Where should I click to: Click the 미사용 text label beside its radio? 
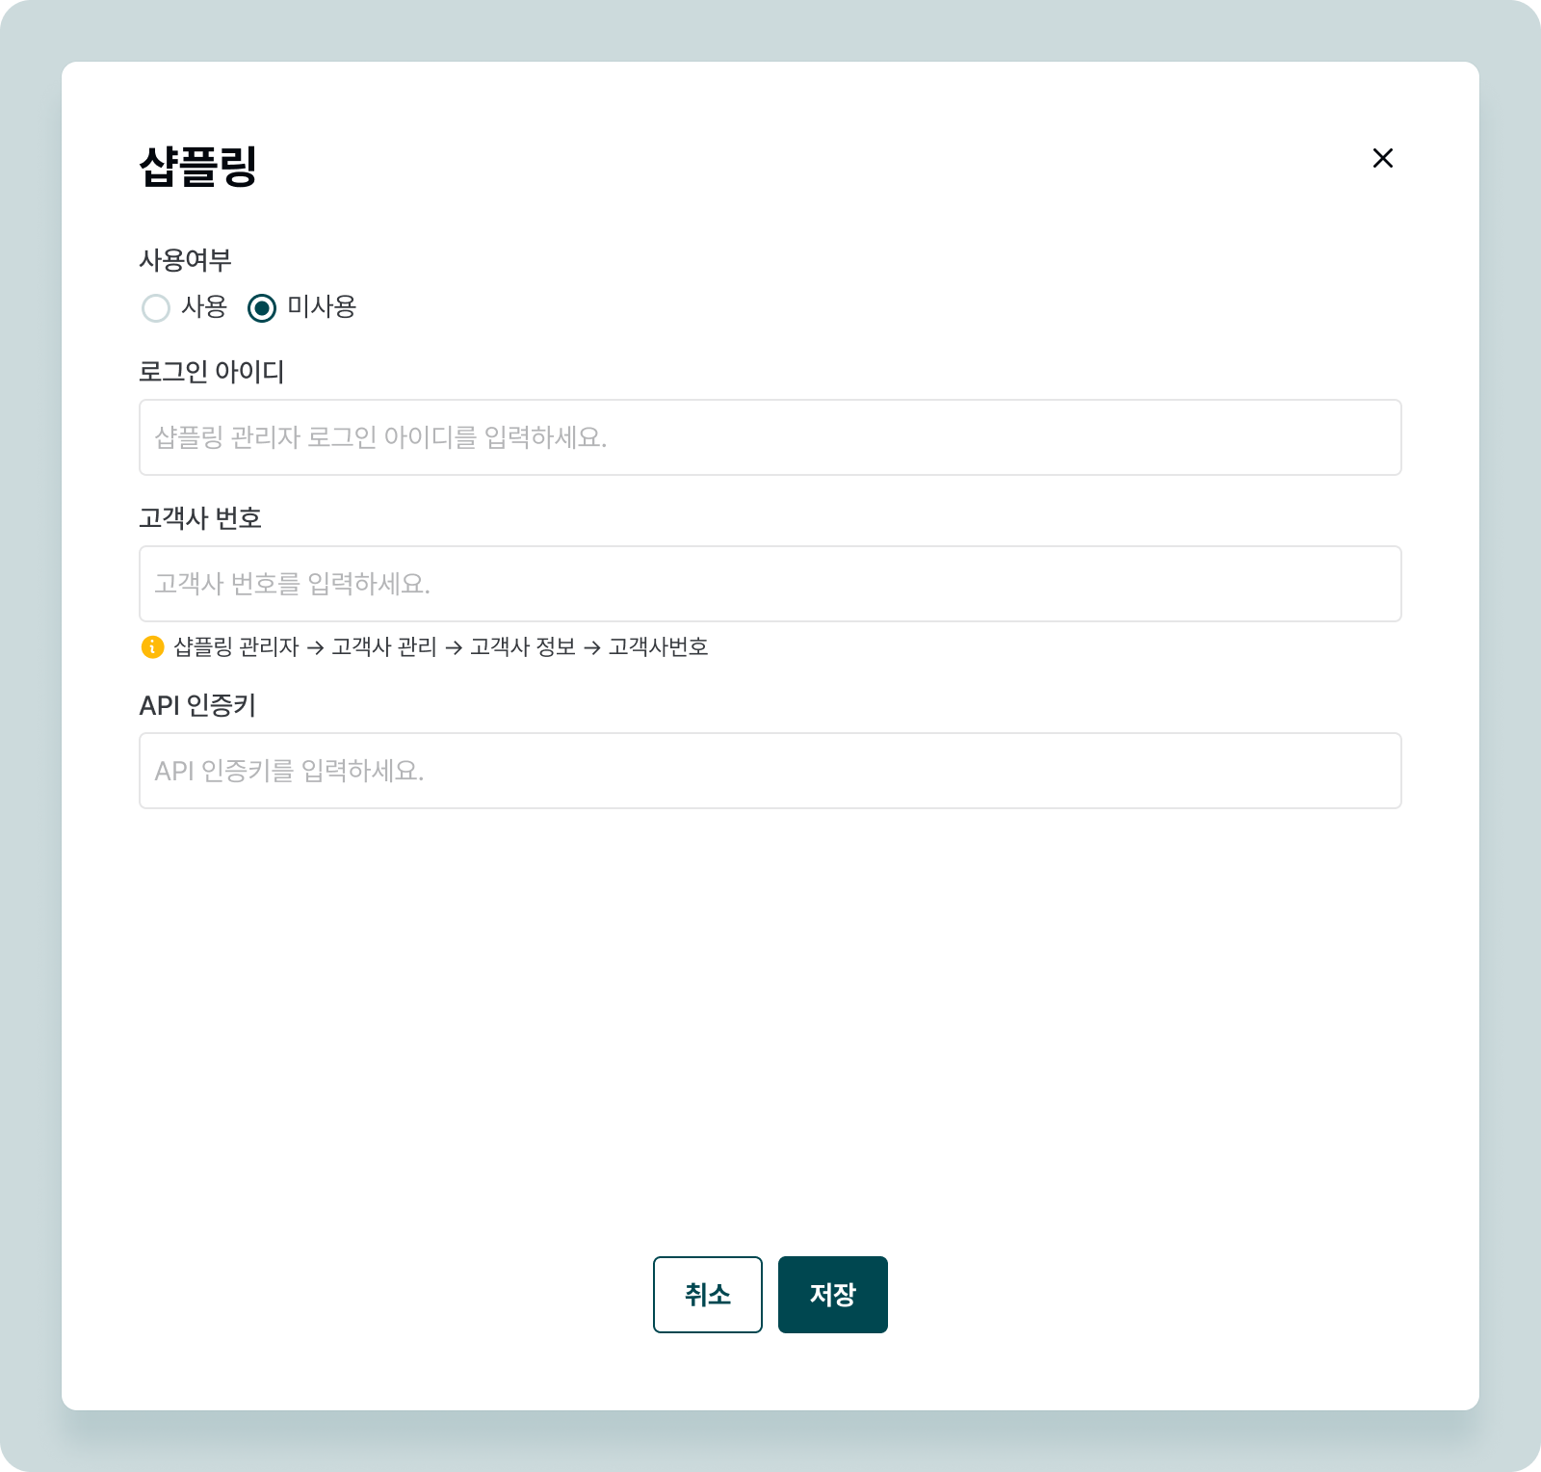click(x=322, y=307)
